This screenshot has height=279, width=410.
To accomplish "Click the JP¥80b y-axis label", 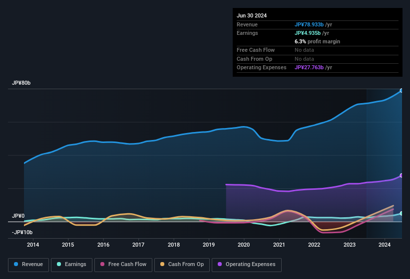I will click(21, 83).
